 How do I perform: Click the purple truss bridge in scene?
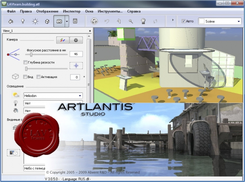point(148,43)
